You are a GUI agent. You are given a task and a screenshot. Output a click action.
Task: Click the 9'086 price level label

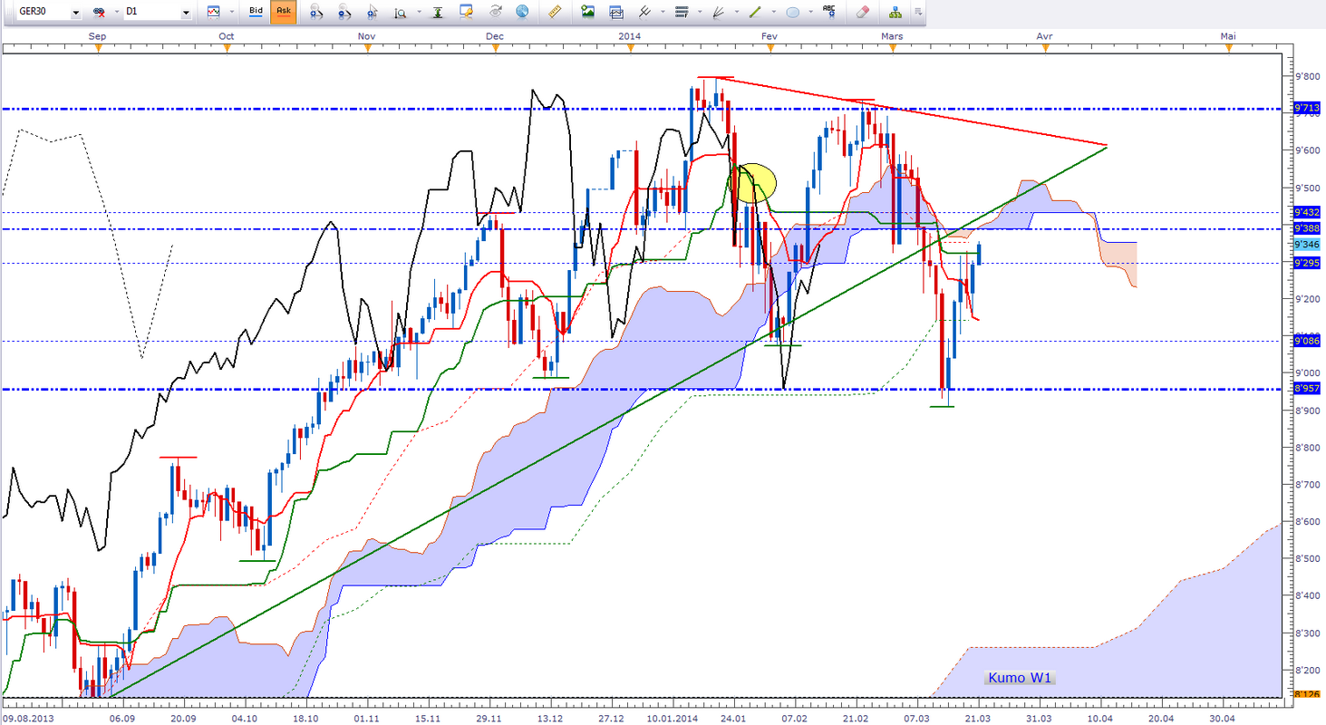[1306, 341]
